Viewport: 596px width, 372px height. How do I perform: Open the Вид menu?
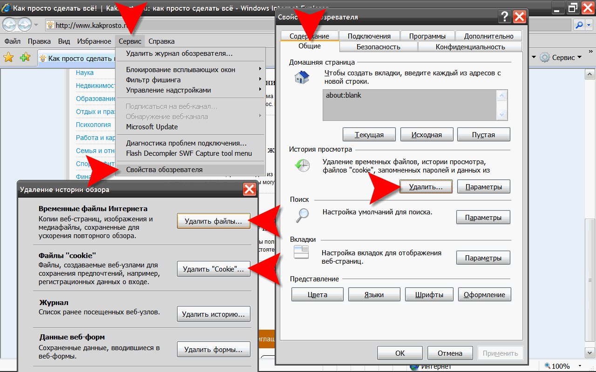(x=64, y=41)
